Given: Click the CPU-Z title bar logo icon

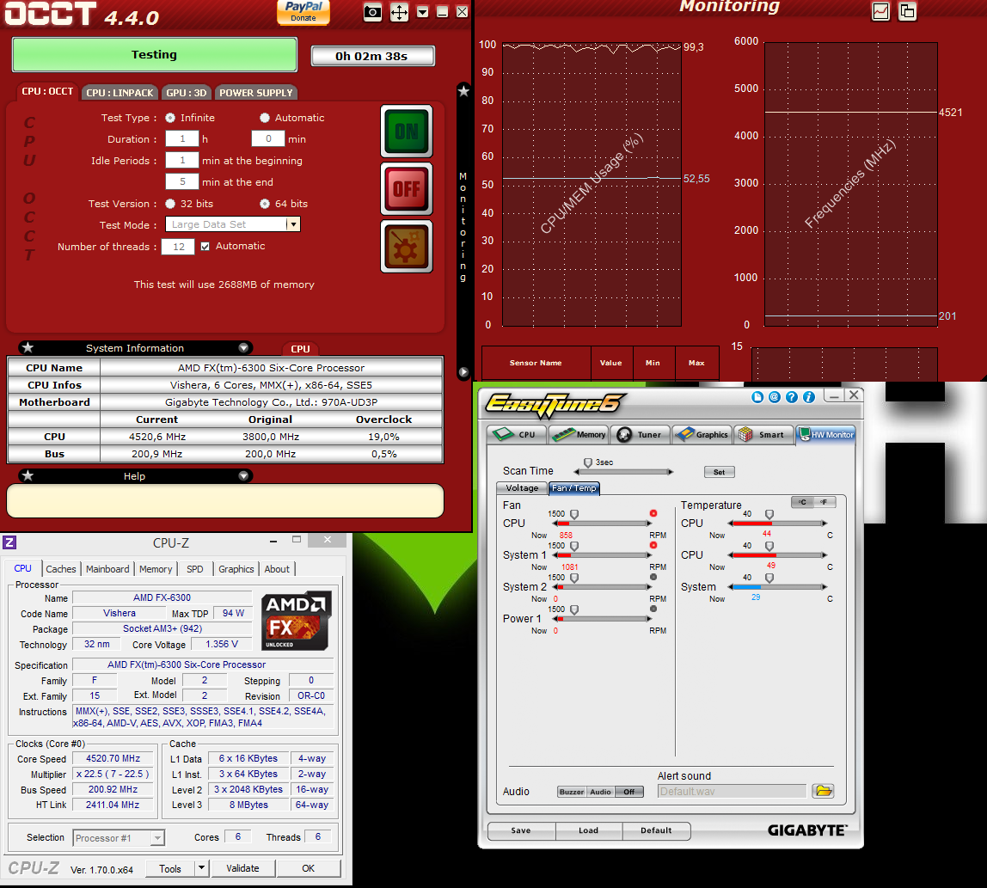Looking at the screenshot, I should click(x=9, y=542).
